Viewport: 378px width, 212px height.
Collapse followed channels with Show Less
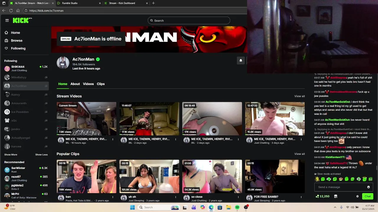point(41,155)
